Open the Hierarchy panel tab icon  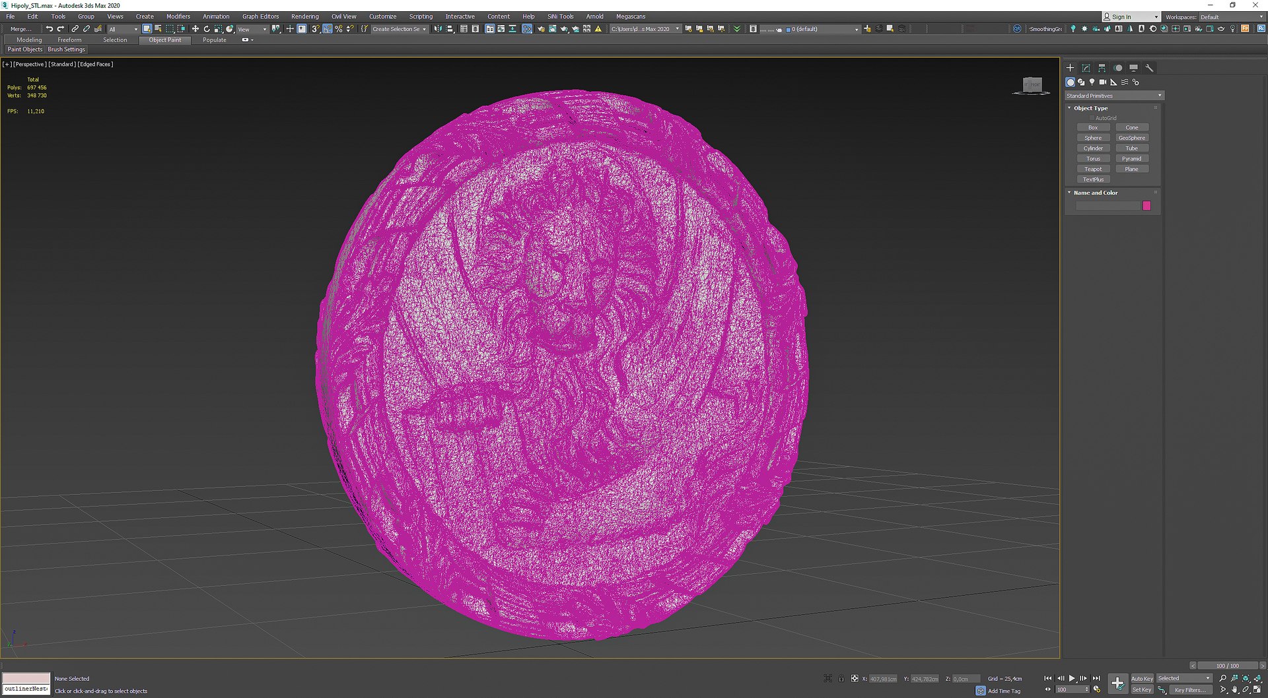point(1102,68)
